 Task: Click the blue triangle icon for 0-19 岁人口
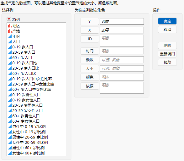point(10,47)
